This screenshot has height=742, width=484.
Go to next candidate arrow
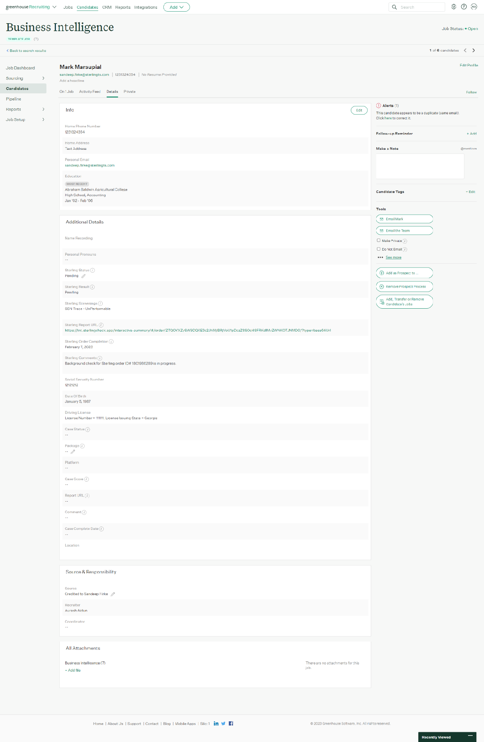coord(473,50)
